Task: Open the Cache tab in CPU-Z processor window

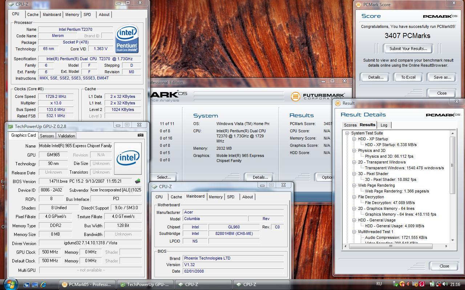Action: (33, 14)
